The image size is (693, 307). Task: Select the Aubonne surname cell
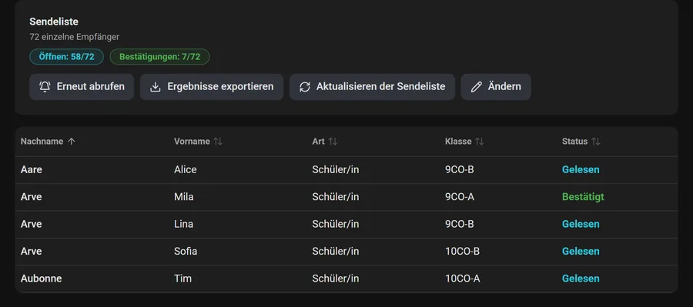41,279
